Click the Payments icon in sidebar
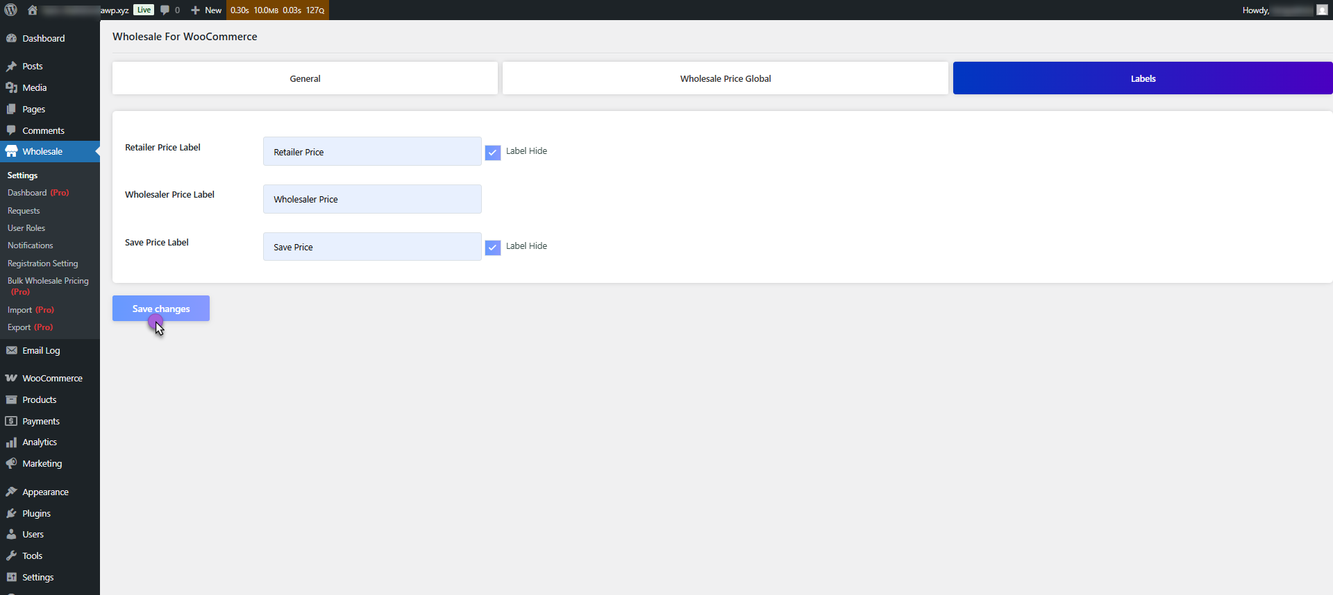 (x=11, y=422)
